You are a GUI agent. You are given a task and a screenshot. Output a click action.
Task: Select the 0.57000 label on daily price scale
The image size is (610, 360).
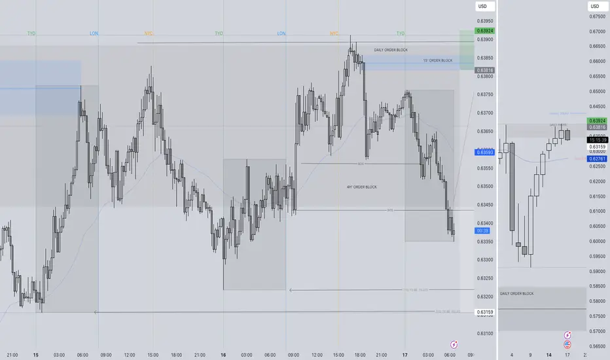click(x=597, y=331)
